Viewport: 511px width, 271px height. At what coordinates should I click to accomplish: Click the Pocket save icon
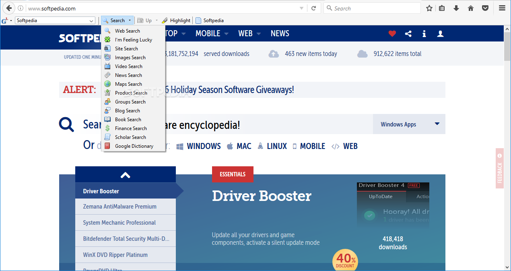[486, 8]
